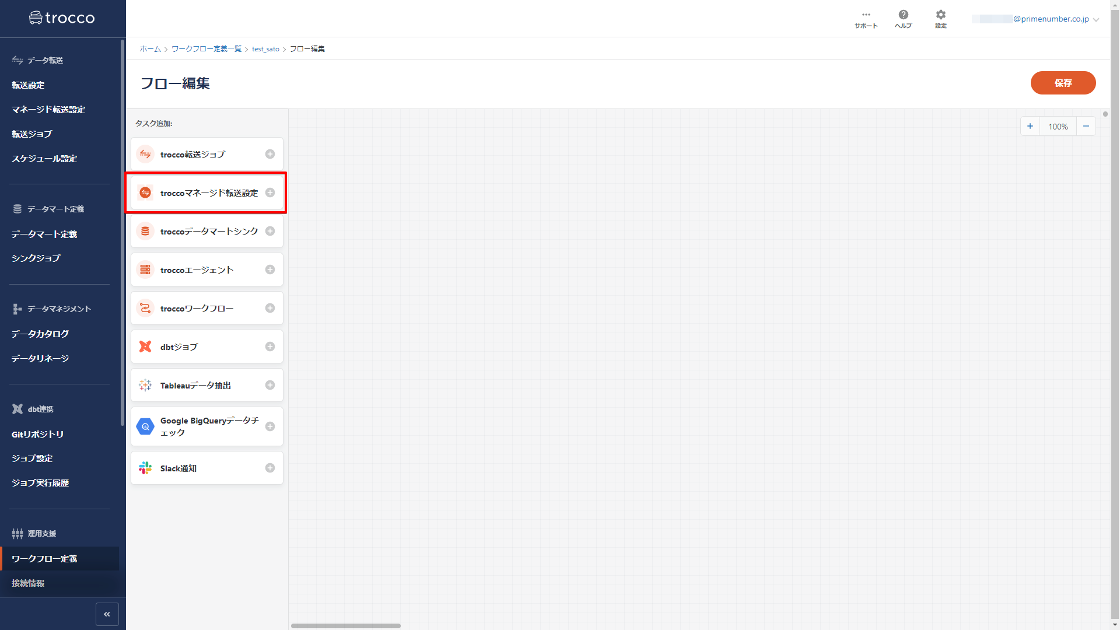Open データカタログ in sidebar

point(40,334)
